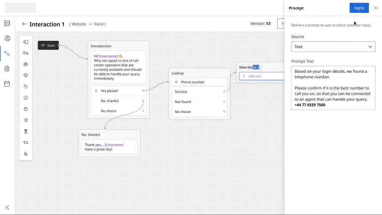Click the Interaction 1 title
Screen dimensions: 382x215
(47, 24)
